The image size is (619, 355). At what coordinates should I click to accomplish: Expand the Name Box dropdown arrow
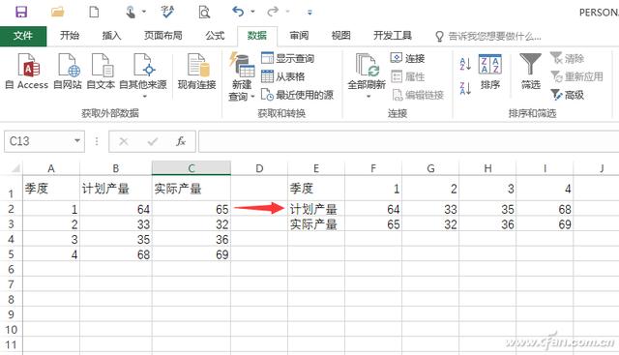tap(77, 141)
